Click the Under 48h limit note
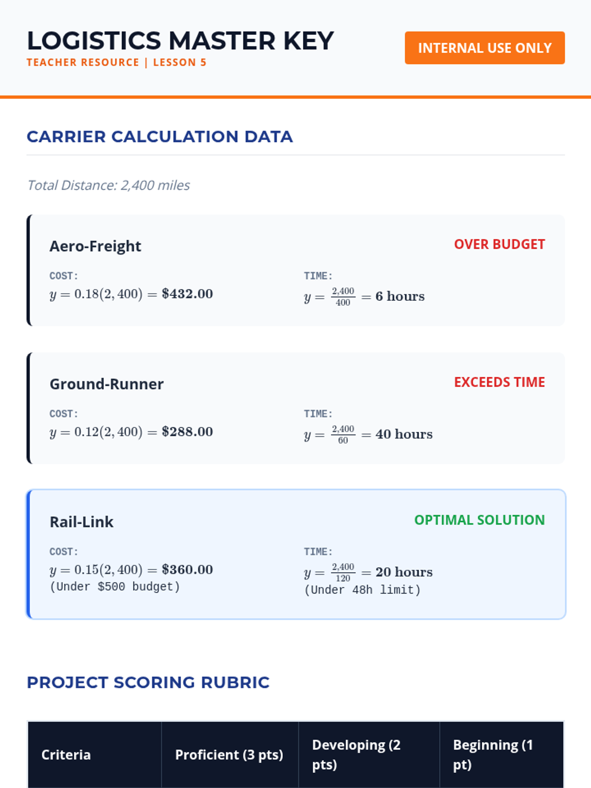Viewport: 591px width, 788px height. [x=362, y=590]
